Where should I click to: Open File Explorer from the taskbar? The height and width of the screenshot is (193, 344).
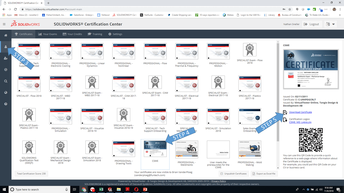point(119,190)
